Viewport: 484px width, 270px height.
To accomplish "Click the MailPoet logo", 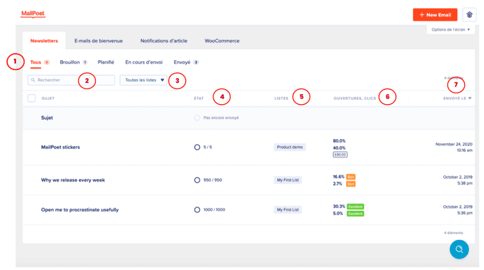I will click(33, 13).
